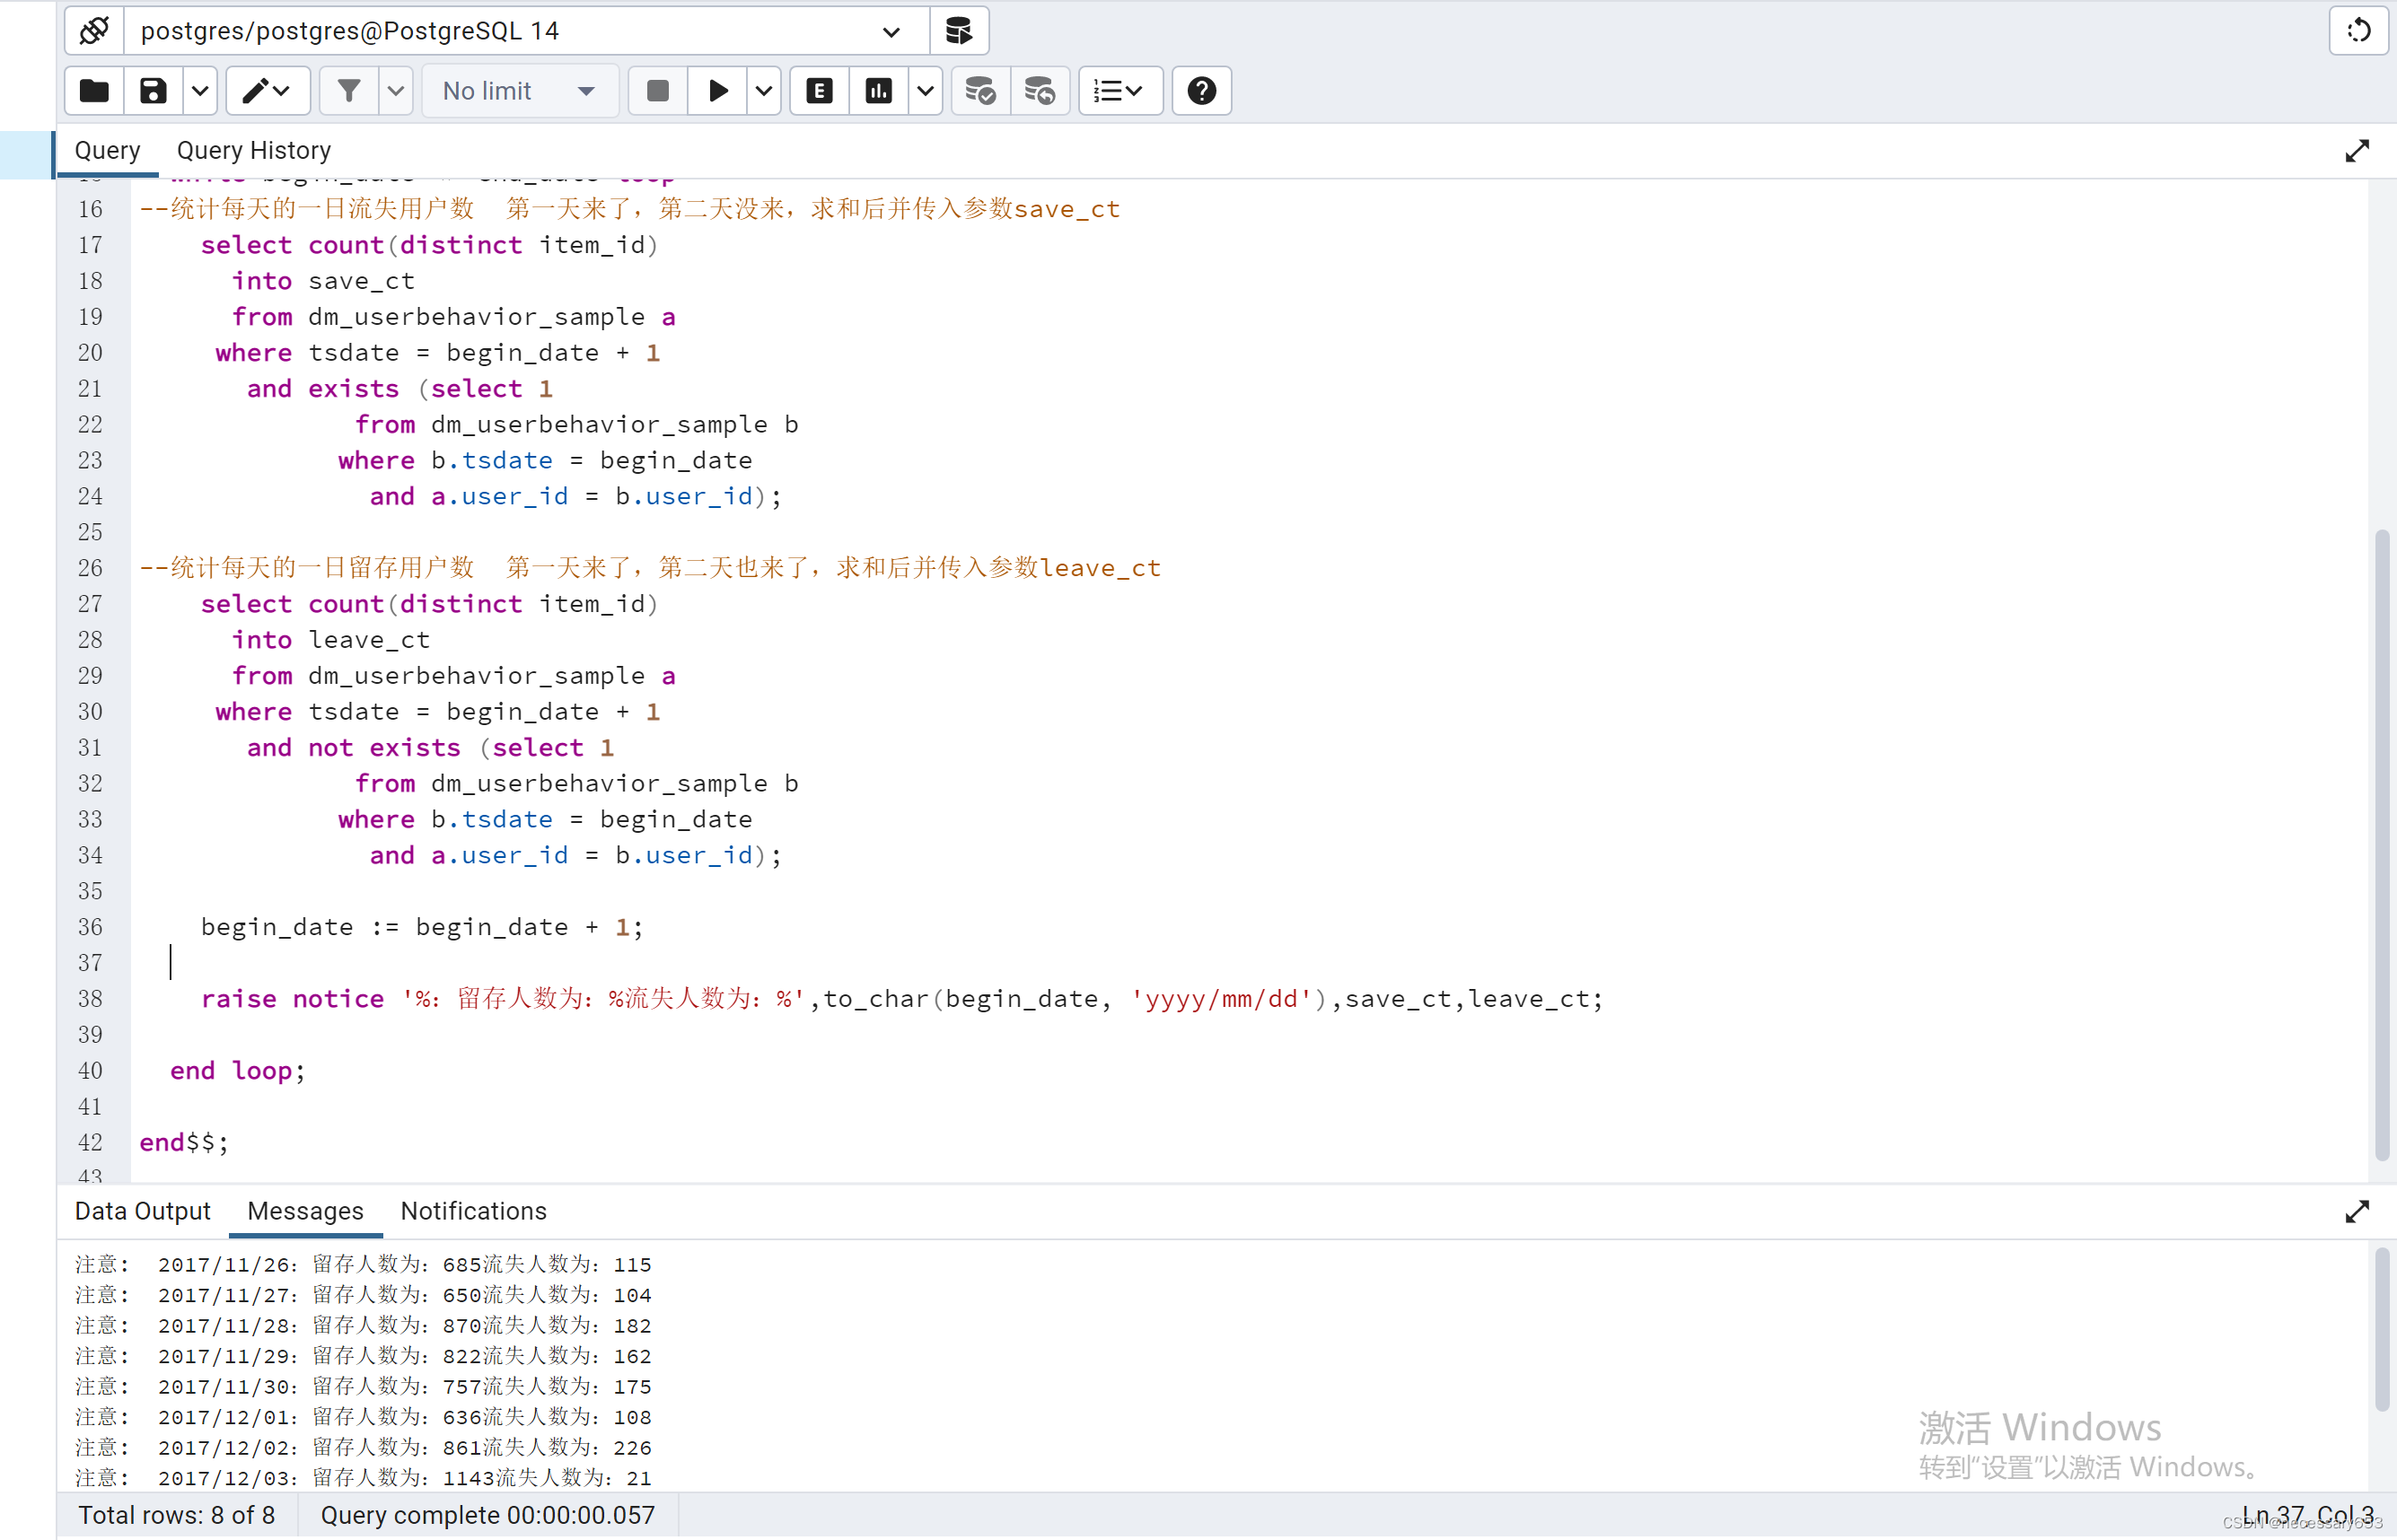Explain the current query
This screenshot has width=2397, height=1540.
(x=819, y=90)
